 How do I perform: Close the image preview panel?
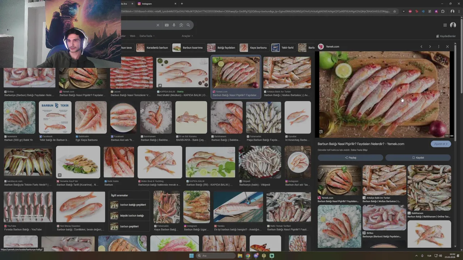(x=447, y=47)
